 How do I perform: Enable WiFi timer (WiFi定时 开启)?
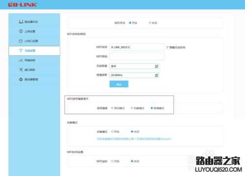pyautogui.click(x=112, y=161)
